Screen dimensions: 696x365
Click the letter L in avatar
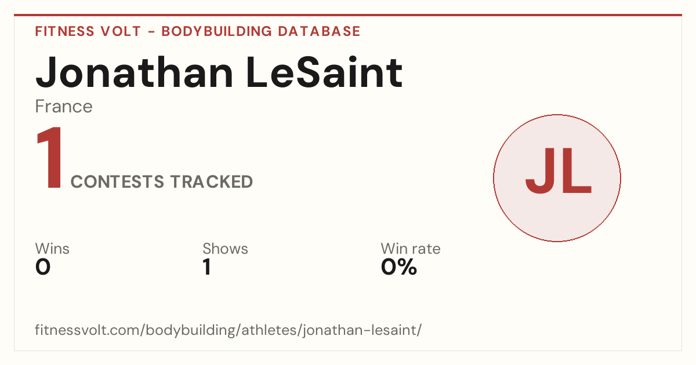click(577, 171)
